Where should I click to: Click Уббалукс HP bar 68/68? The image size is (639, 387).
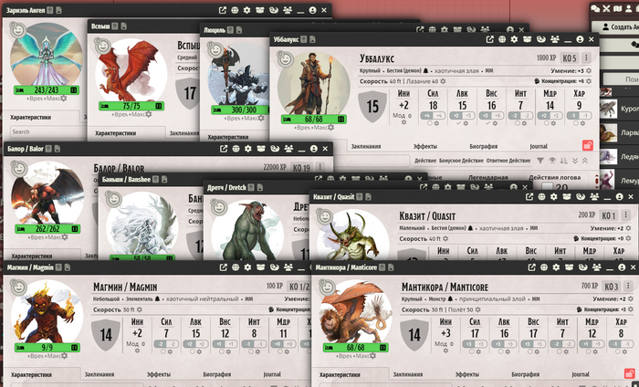click(313, 120)
